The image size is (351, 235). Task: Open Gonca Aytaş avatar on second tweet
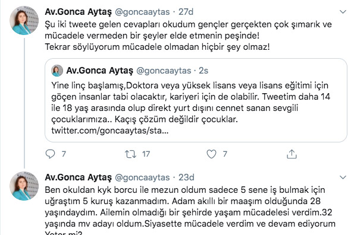pos(24,186)
